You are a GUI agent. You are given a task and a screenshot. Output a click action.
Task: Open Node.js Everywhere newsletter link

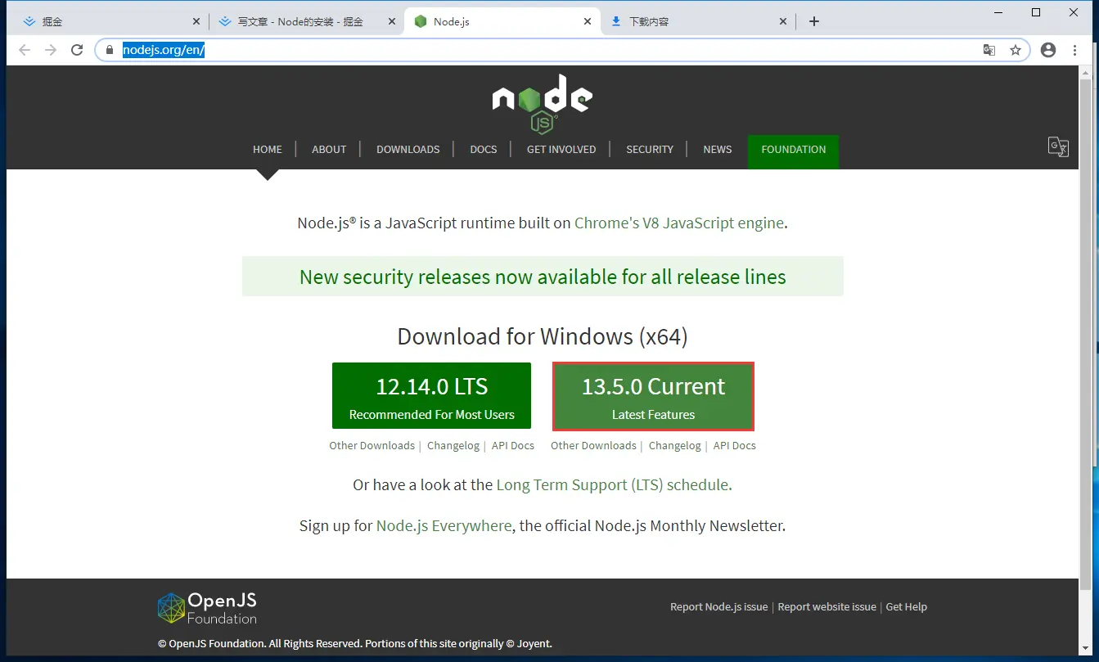pos(444,525)
